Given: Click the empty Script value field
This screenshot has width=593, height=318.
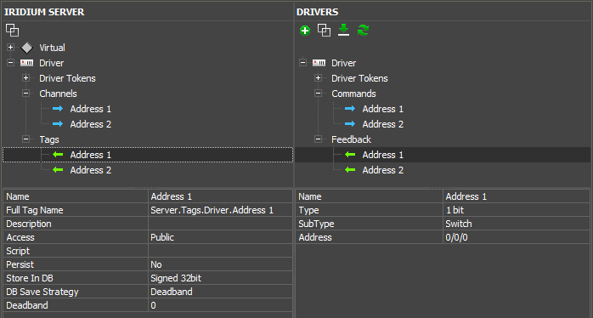Looking at the screenshot, I should coord(220,251).
